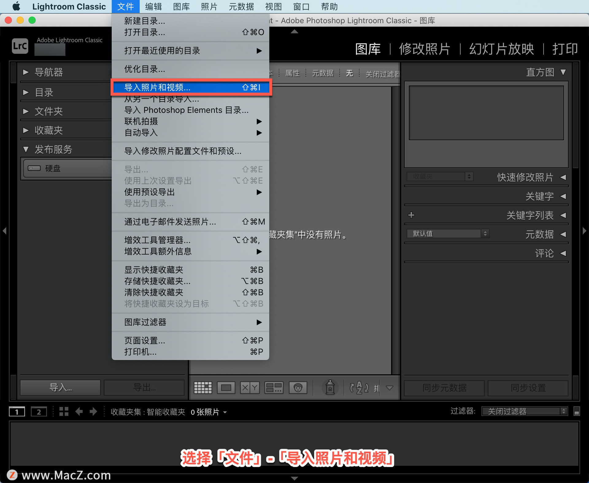This screenshot has height=483, width=589.
Task: Open 收藏夹 saved preset dropdown
Action: (x=440, y=176)
